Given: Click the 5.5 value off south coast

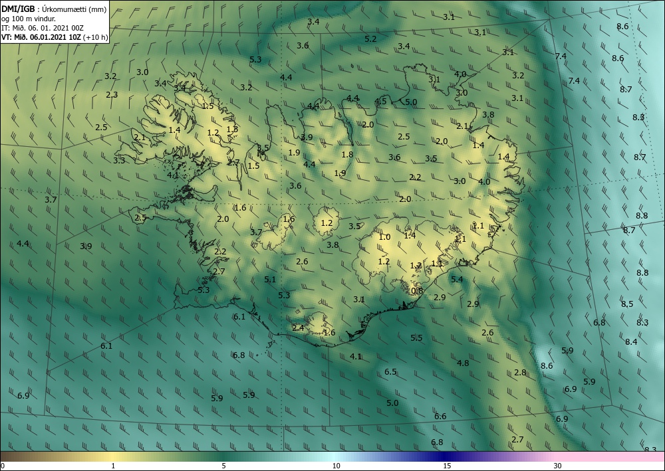Looking at the screenshot, I should tap(416, 337).
